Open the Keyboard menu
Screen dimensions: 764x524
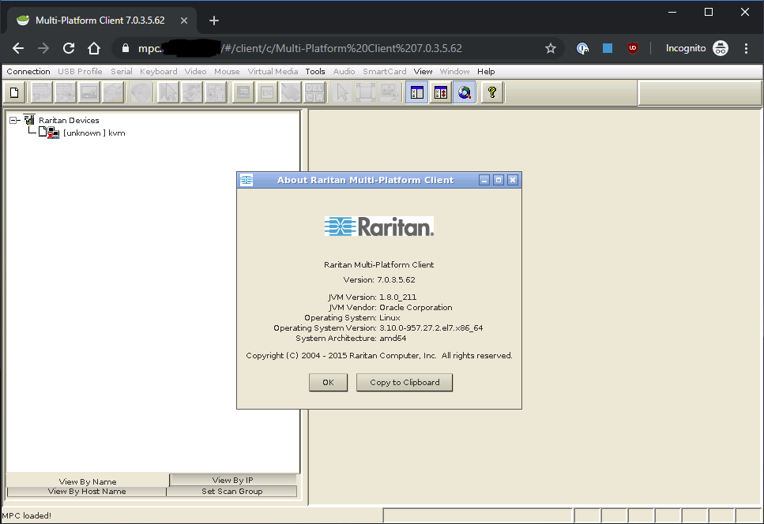(x=158, y=72)
